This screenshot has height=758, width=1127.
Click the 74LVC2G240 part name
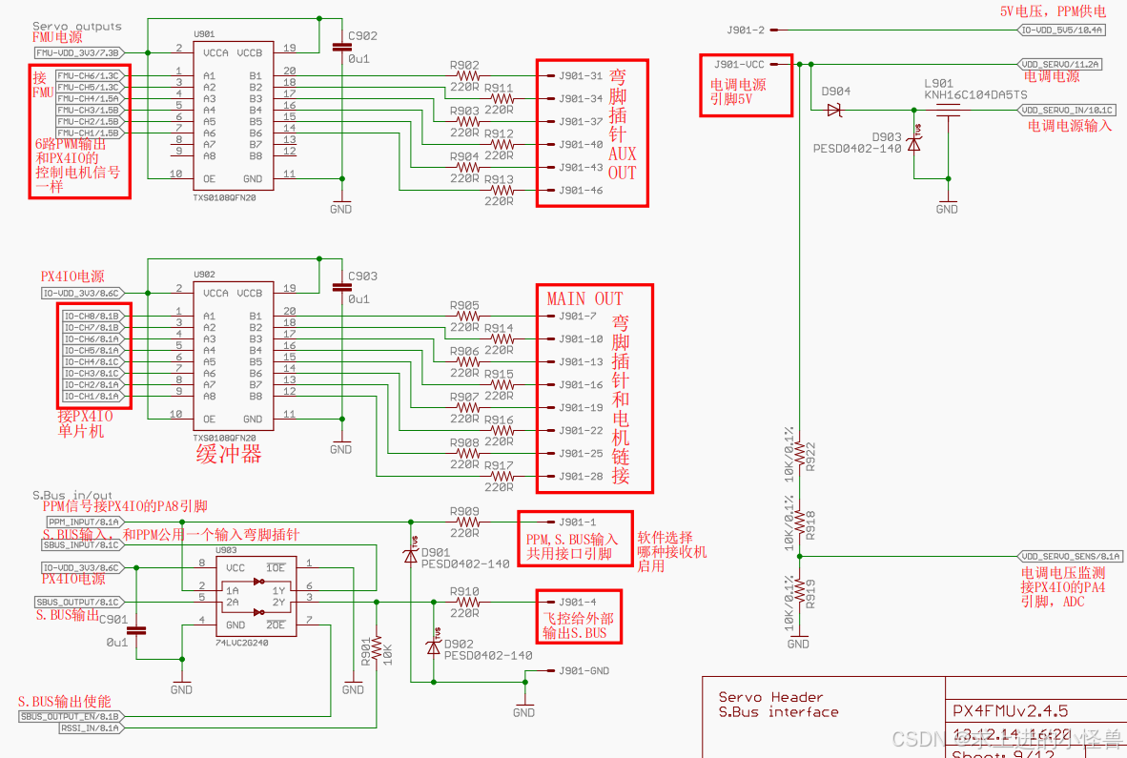pos(241,643)
